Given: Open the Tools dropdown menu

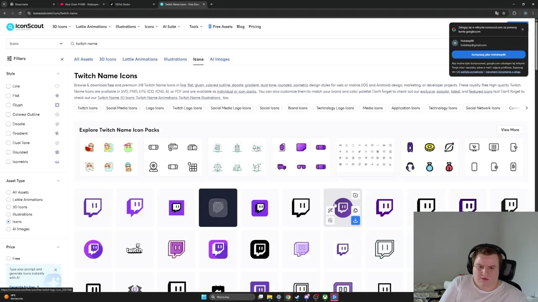Looking at the screenshot, I should coord(196,26).
